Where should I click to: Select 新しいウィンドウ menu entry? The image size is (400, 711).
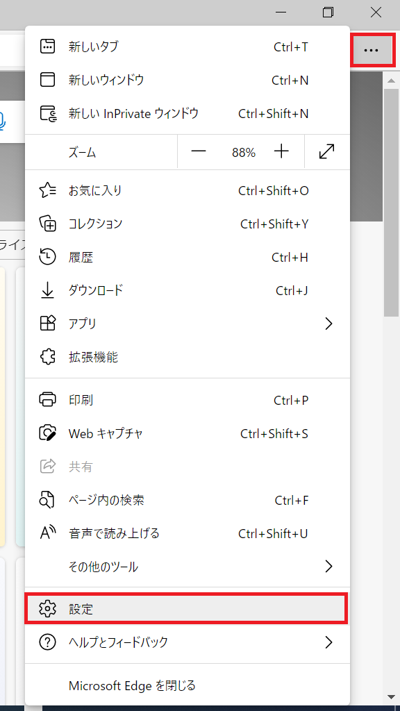pyautogui.click(x=187, y=80)
